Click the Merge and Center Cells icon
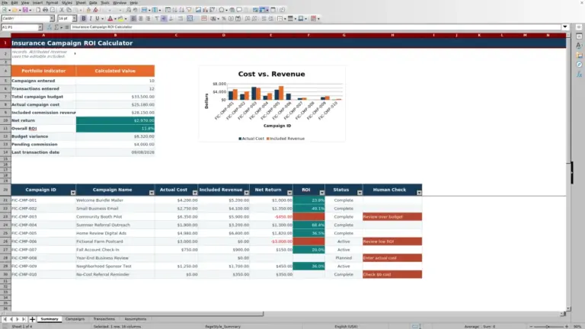 190,18
